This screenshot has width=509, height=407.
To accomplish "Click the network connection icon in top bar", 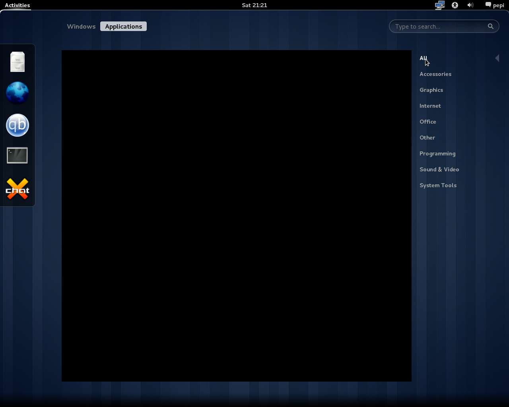I will [x=439, y=5].
